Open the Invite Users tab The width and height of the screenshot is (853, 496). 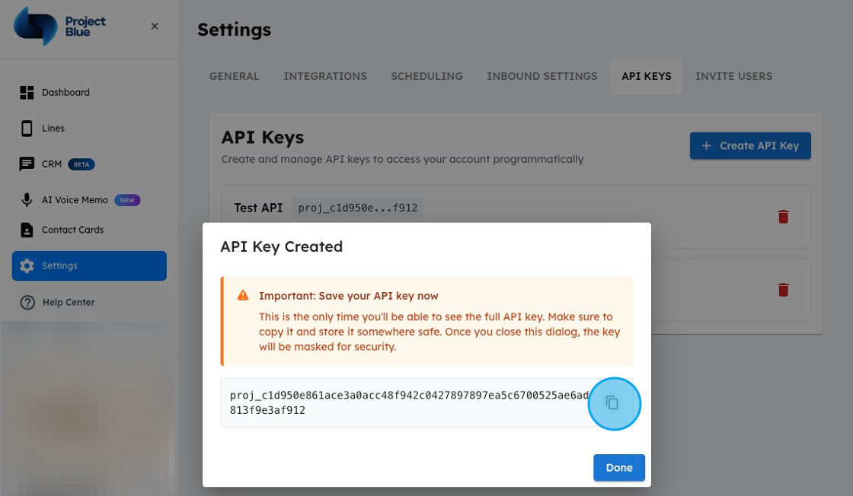(733, 76)
